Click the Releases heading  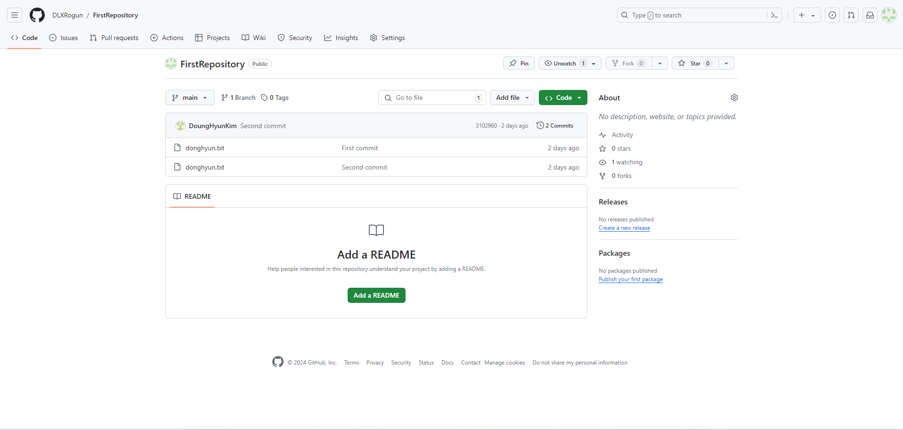point(613,202)
